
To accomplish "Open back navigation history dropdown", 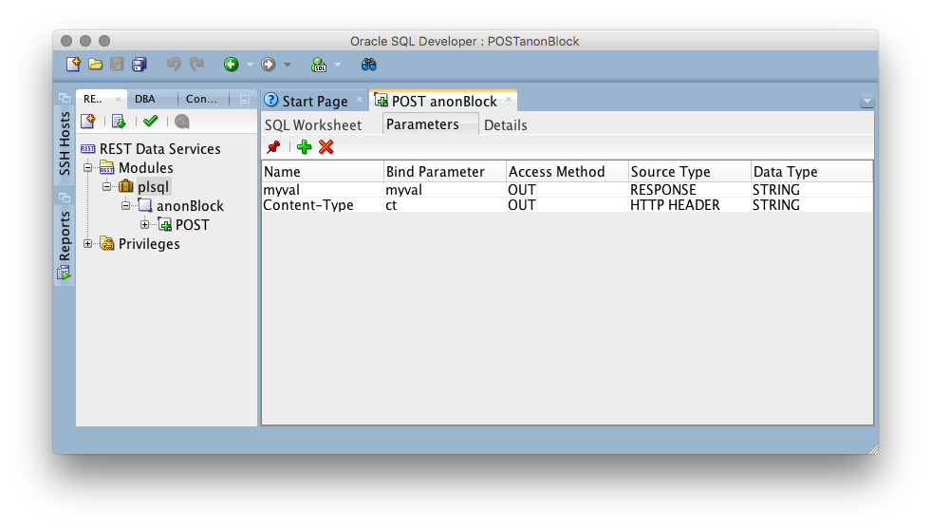I will click(x=250, y=65).
